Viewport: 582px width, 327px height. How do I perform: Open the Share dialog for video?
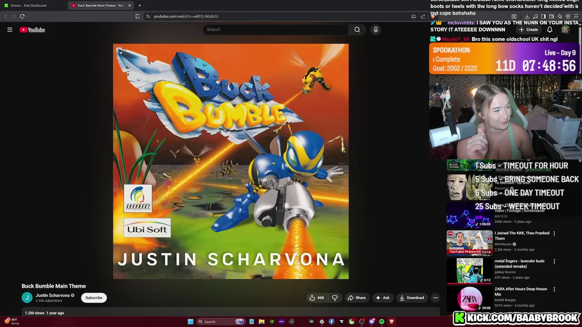click(356, 298)
